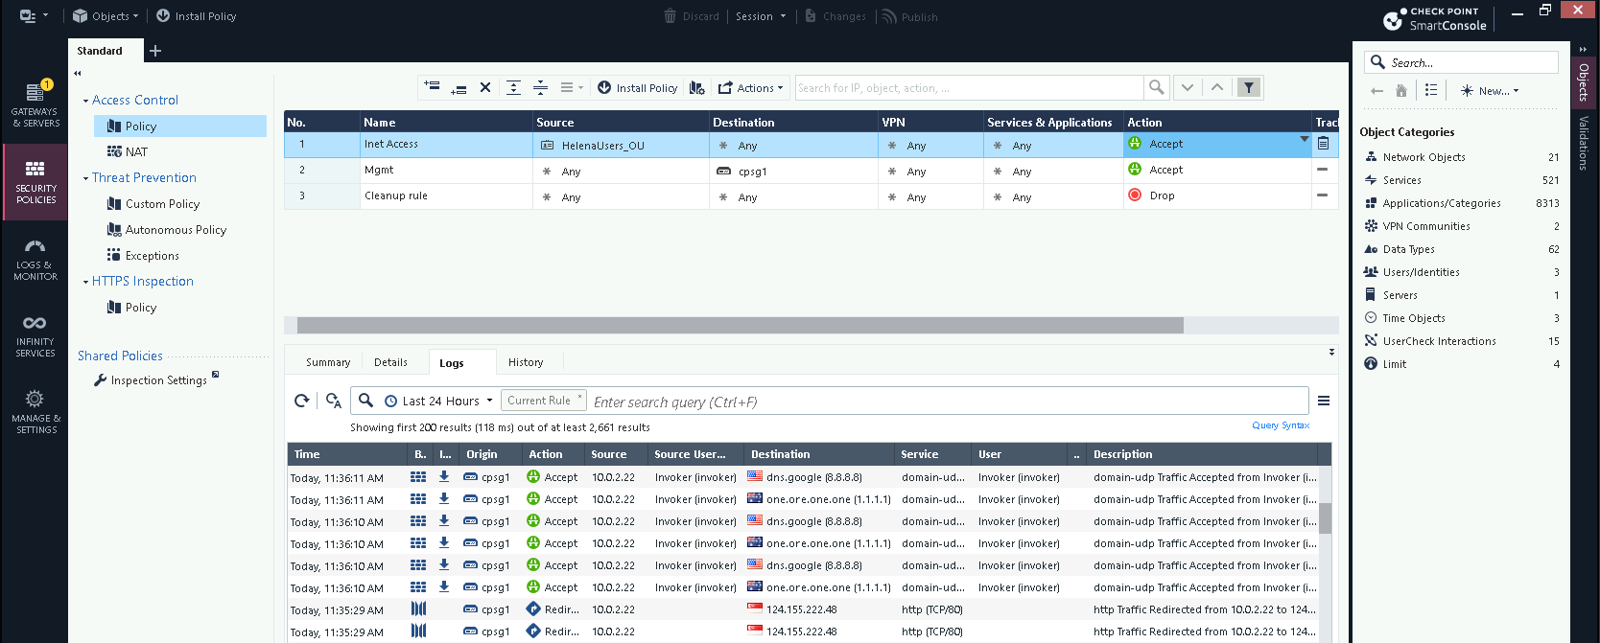Expand the Actions dropdown menu
This screenshot has height=643, width=1600.
tap(752, 88)
